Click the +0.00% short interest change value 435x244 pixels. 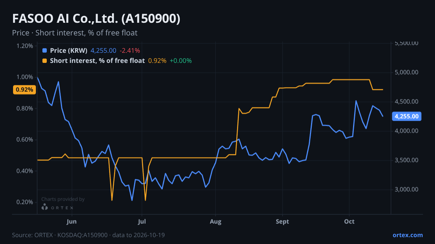click(x=181, y=61)
